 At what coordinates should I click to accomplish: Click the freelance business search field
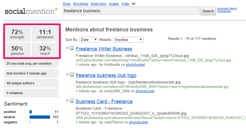(131, 11)
